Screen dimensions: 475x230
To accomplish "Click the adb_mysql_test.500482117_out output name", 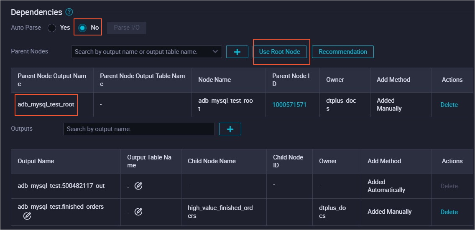I will [x=61, y=186].
